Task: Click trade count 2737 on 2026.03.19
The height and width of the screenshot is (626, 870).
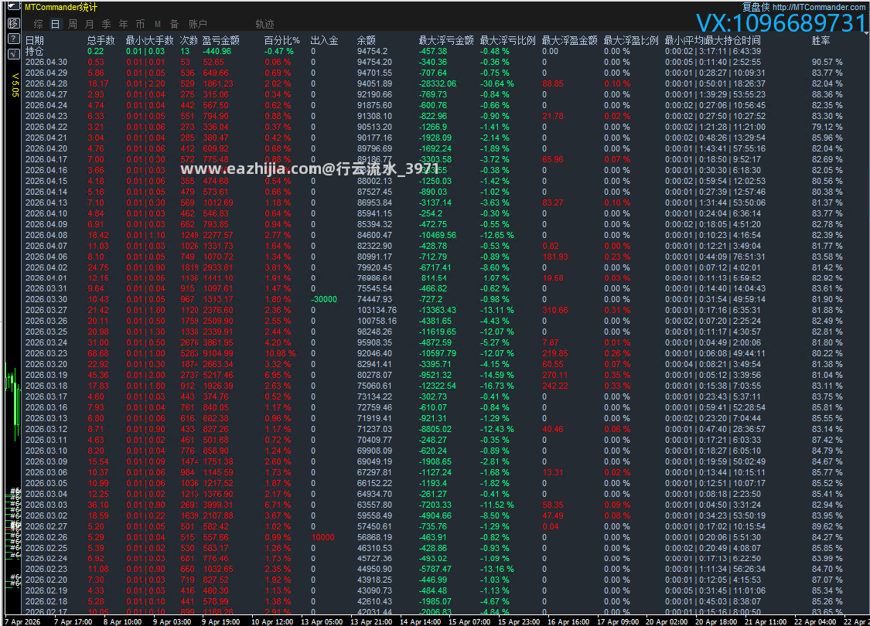Action: point(189,375)
